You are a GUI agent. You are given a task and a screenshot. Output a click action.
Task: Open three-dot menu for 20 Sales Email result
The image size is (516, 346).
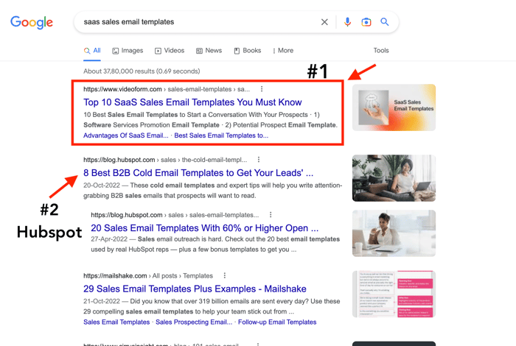271,215
